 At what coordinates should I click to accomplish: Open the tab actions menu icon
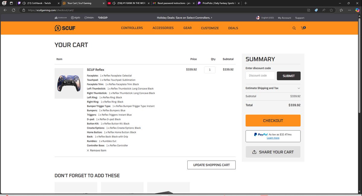[x=11, y=3]
